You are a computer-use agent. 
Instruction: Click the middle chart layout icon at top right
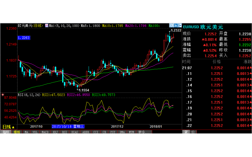click(x=176, y=25)
